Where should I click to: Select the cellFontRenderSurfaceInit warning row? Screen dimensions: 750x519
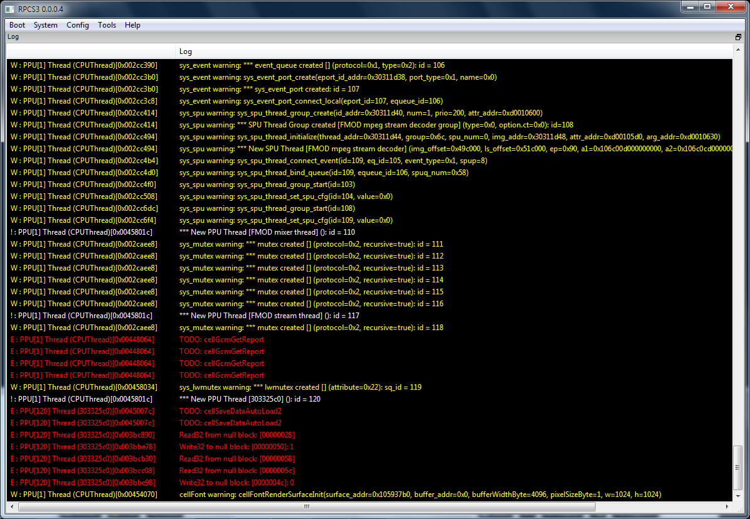tap(420, 495)
